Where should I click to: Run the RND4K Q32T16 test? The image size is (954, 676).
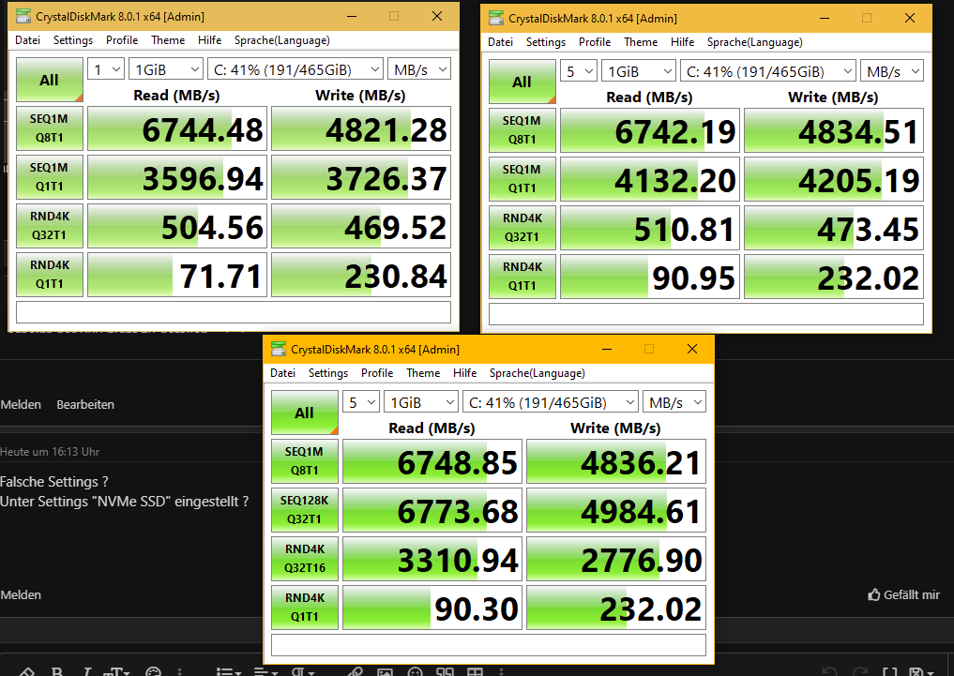pyautogui.click(x=305, y=559)
